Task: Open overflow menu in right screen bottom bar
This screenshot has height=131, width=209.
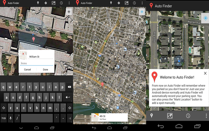Action: (206, 116)
